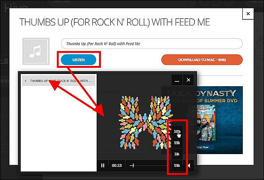
Task: Click the playback progress slider
Action: click(x=148, y=166)
